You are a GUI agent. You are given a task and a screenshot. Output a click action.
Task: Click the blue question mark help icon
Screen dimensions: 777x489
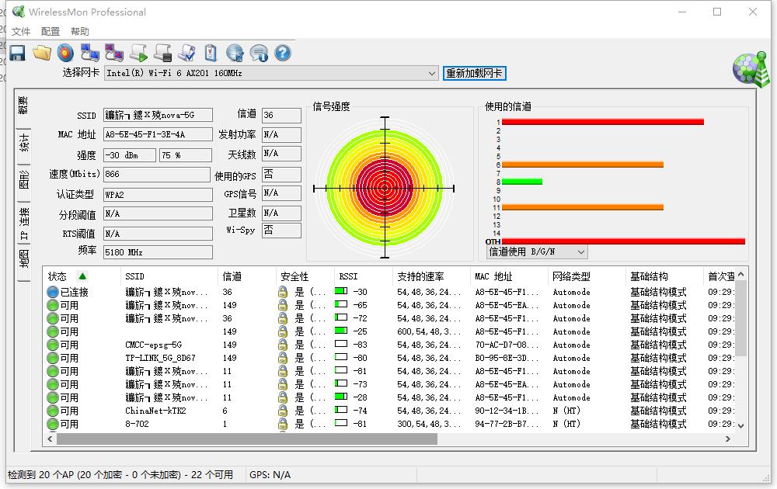pos(283,53)
